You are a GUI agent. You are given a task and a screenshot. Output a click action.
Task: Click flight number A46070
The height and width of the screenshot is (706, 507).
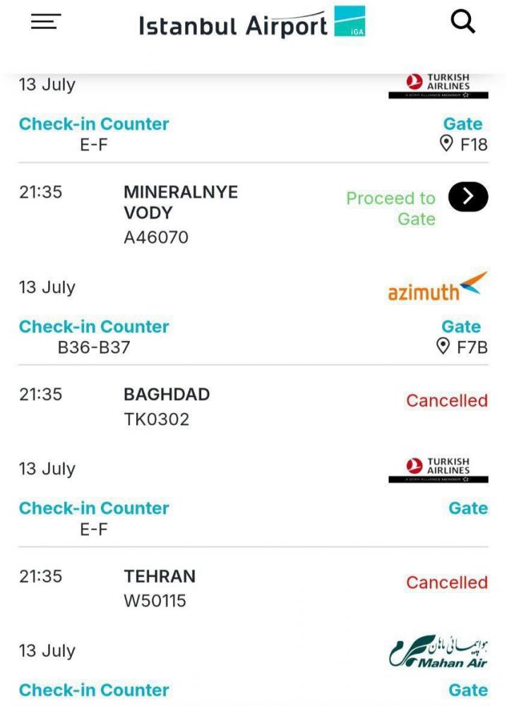(156, 237)
